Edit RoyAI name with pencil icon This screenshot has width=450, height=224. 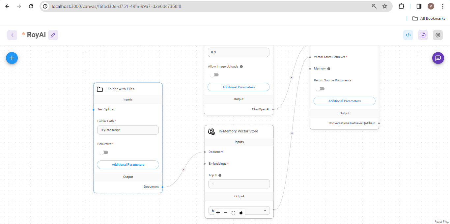tap(53, 35)
